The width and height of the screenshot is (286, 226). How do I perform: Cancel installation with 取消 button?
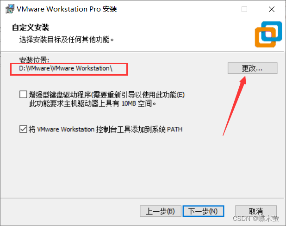pos(256,211)
